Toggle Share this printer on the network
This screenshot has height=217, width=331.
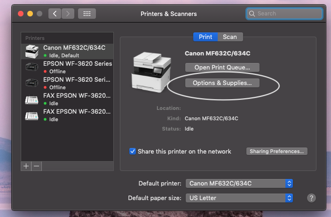click(133, 151)
